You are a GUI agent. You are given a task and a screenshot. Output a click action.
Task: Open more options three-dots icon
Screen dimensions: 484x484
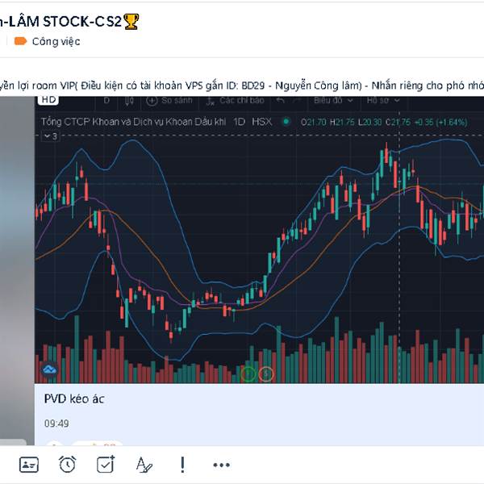[x=221, y=465]
